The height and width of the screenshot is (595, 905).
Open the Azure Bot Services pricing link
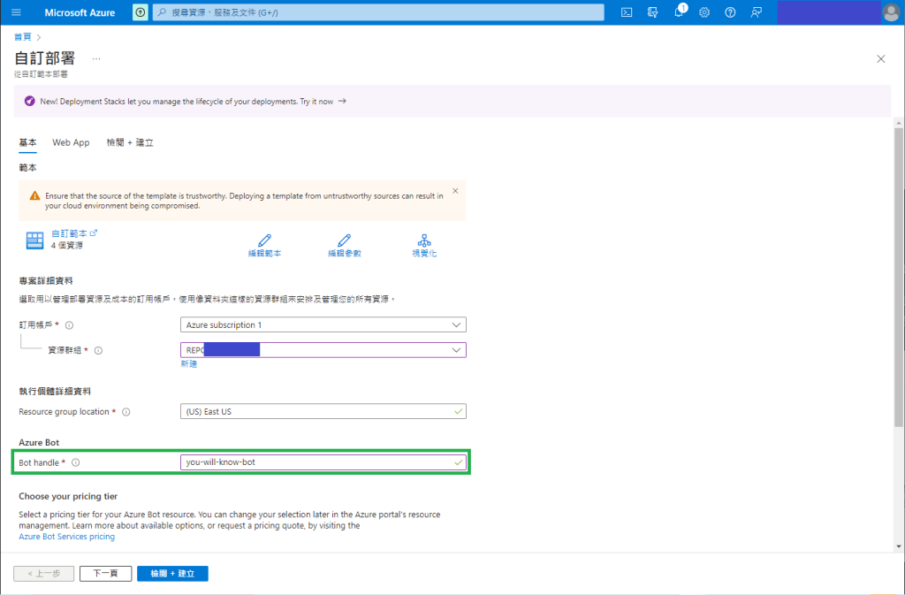pos(66,537)
